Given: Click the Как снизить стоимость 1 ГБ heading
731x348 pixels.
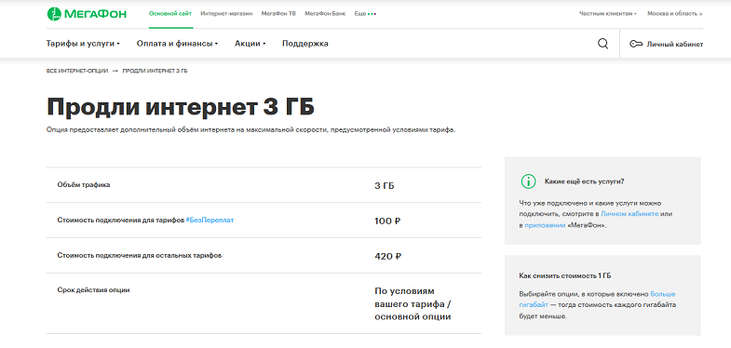Looking at the screenshot, I should click(565, 275).
